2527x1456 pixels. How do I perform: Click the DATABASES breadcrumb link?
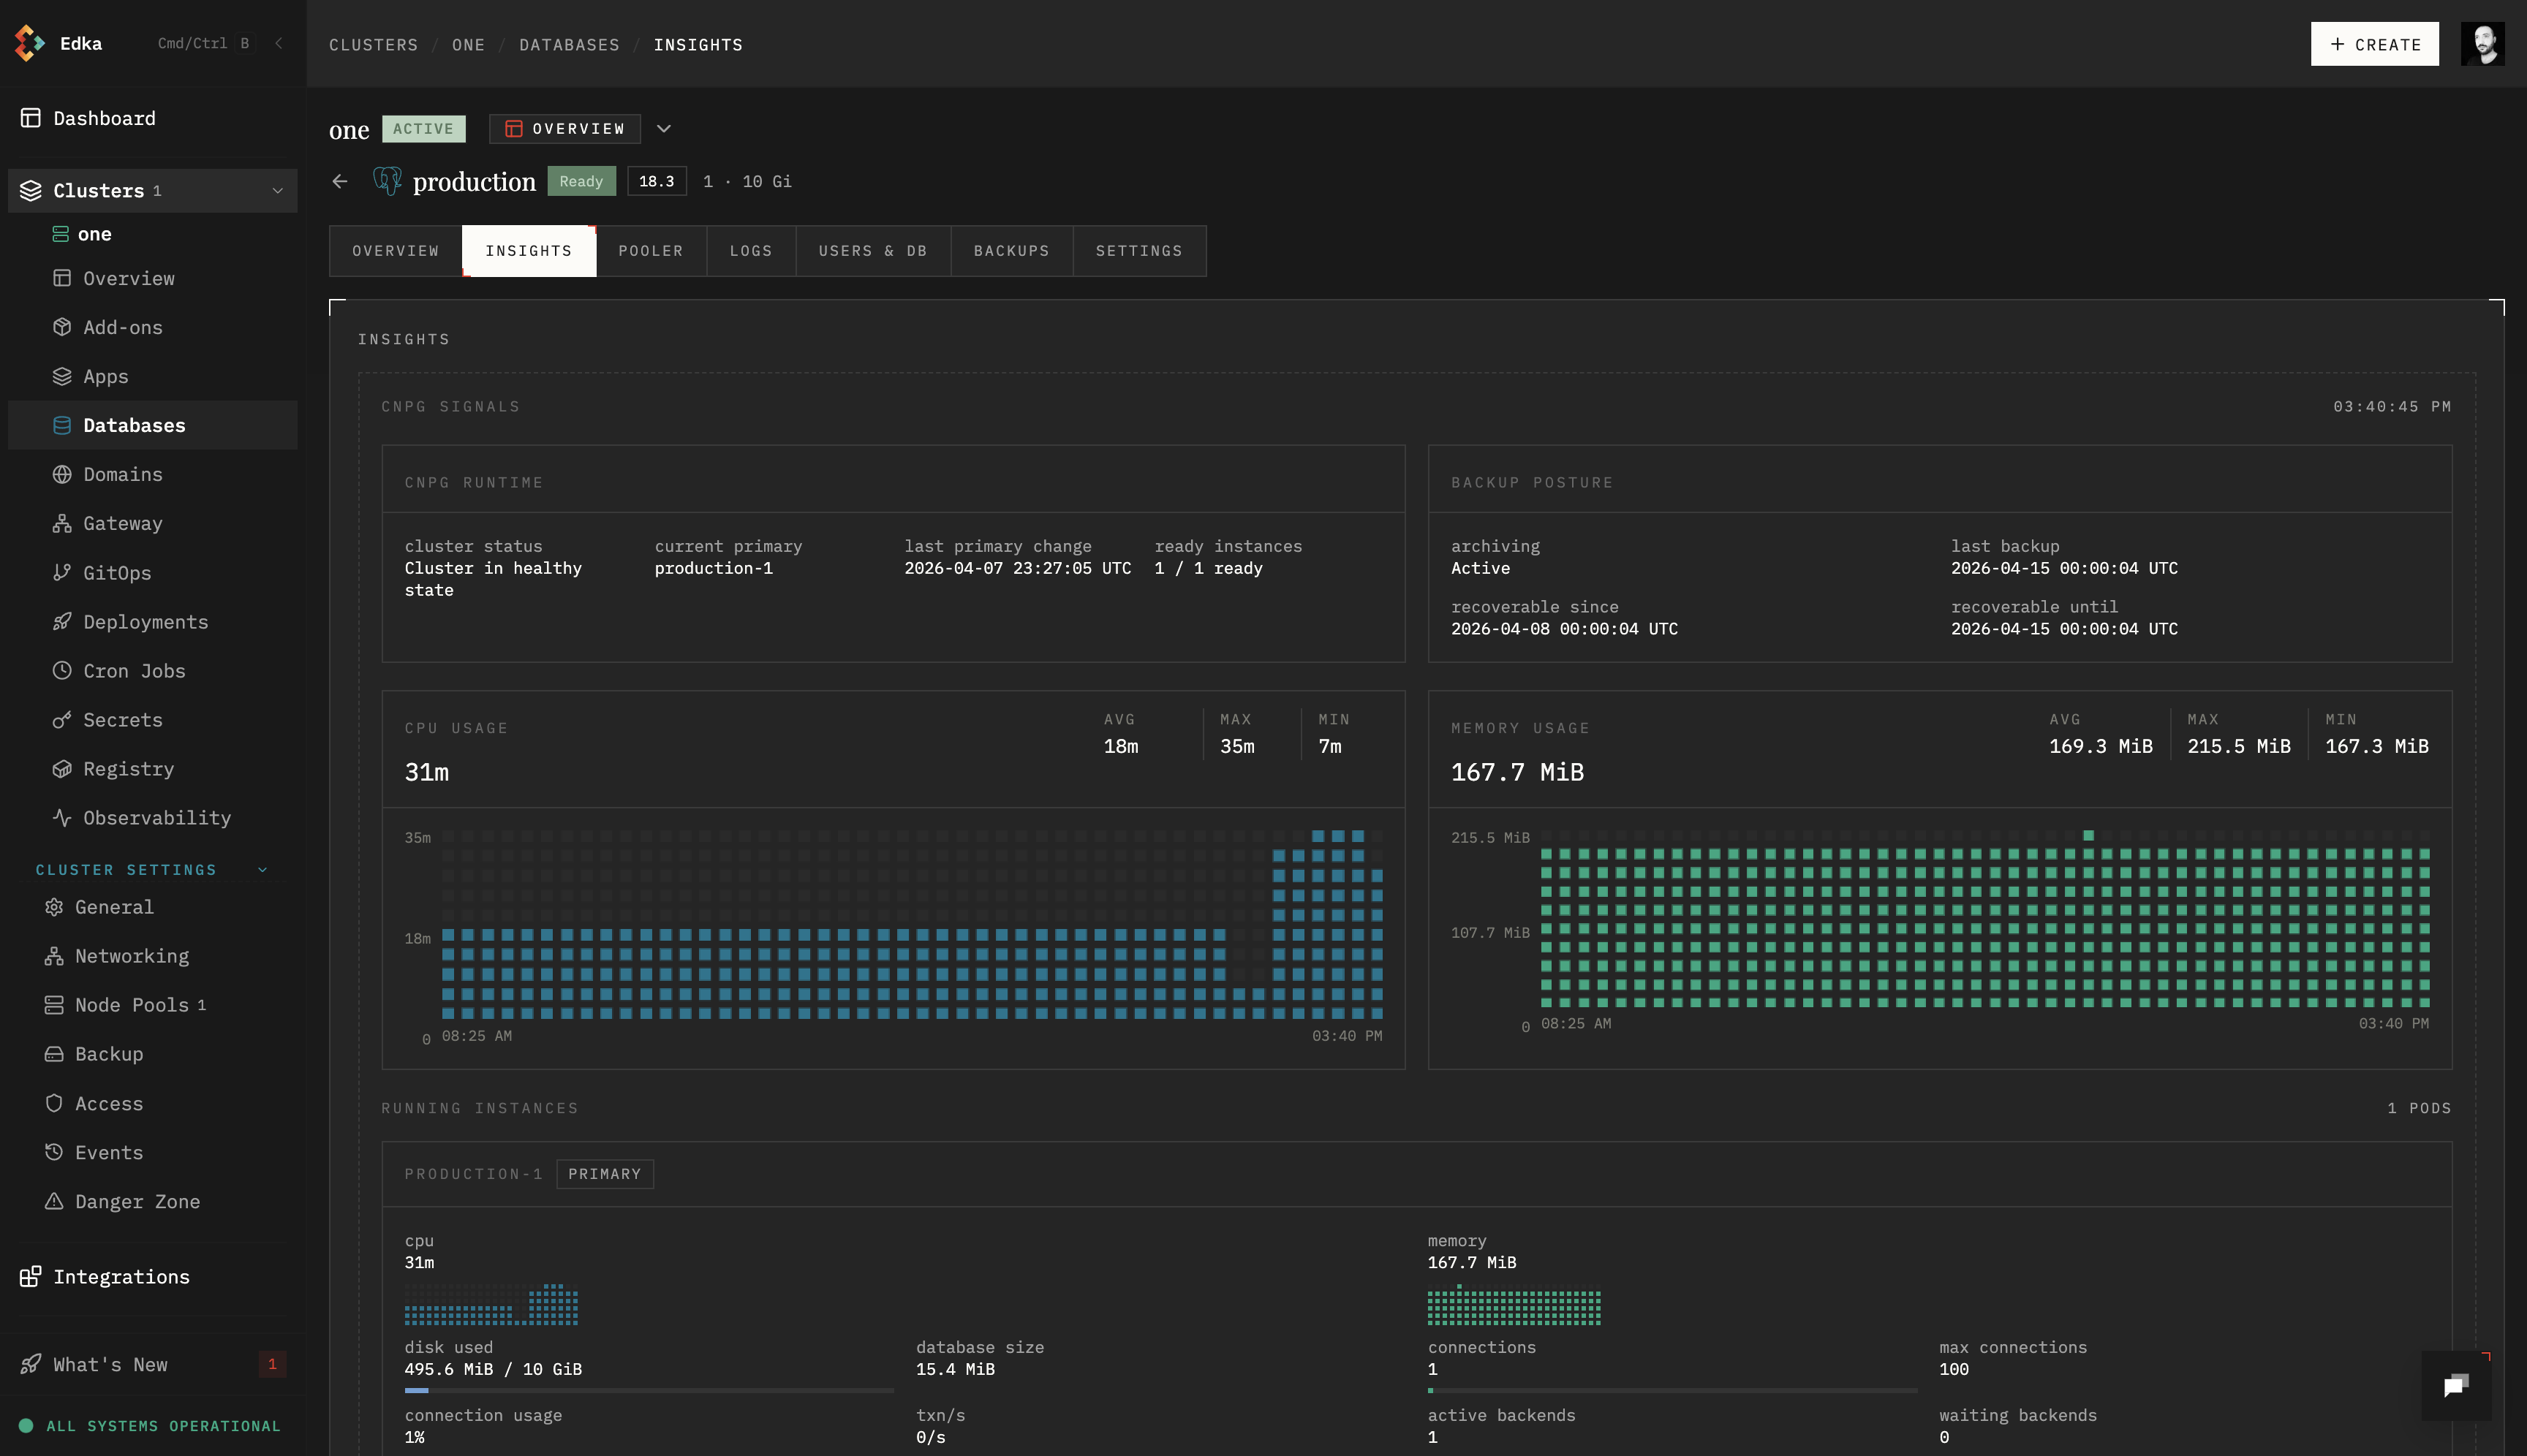click(x=568, y=45)
